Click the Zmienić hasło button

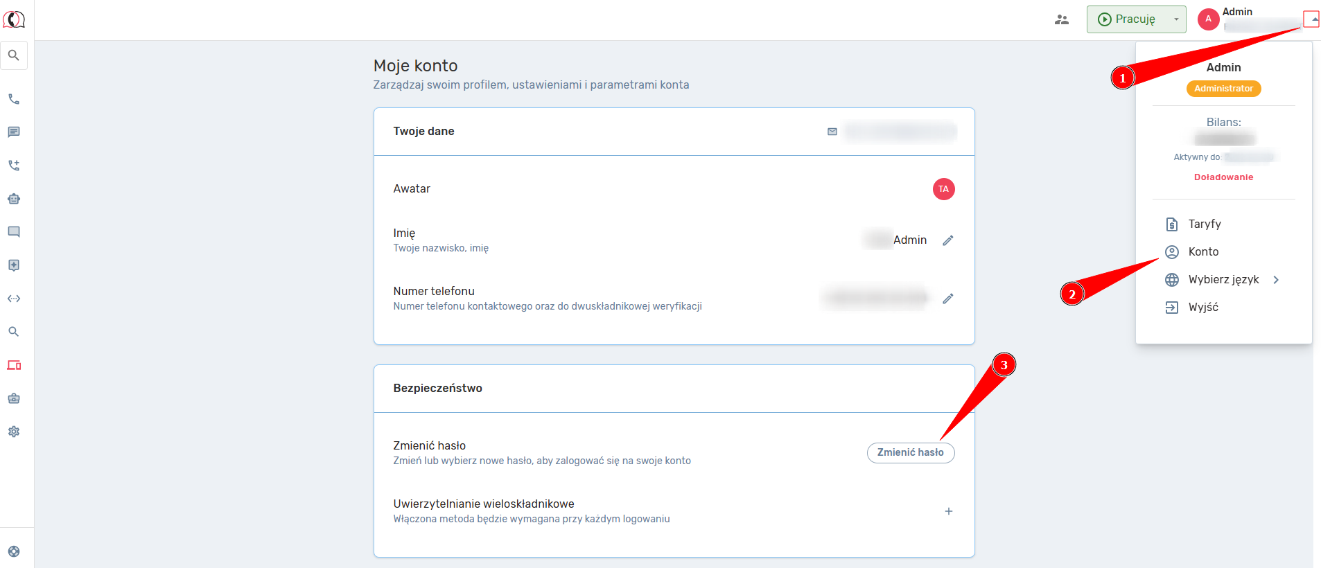point(910,452)
